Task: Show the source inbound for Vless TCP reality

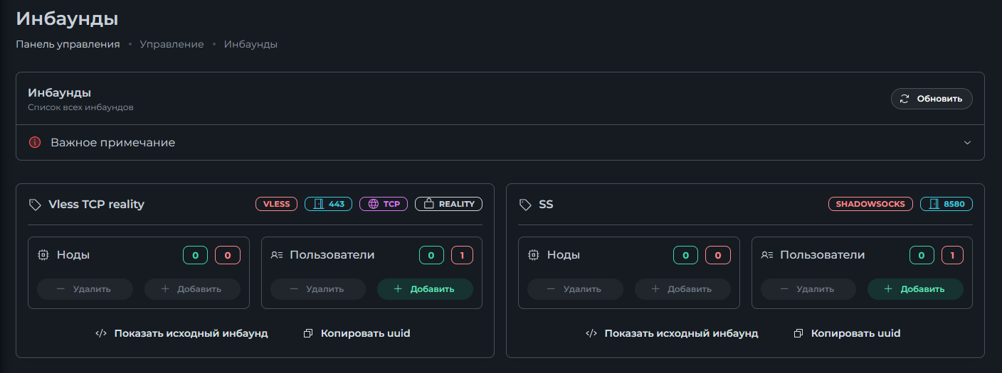Action: pyautogui.click(x=181, y=333)
